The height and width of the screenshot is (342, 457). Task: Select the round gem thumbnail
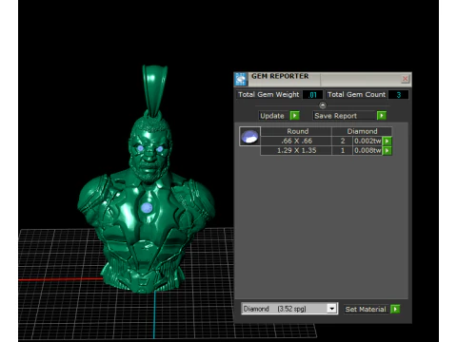pos(249,136)
